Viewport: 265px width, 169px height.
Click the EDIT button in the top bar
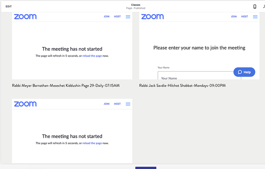coord(8,7)
